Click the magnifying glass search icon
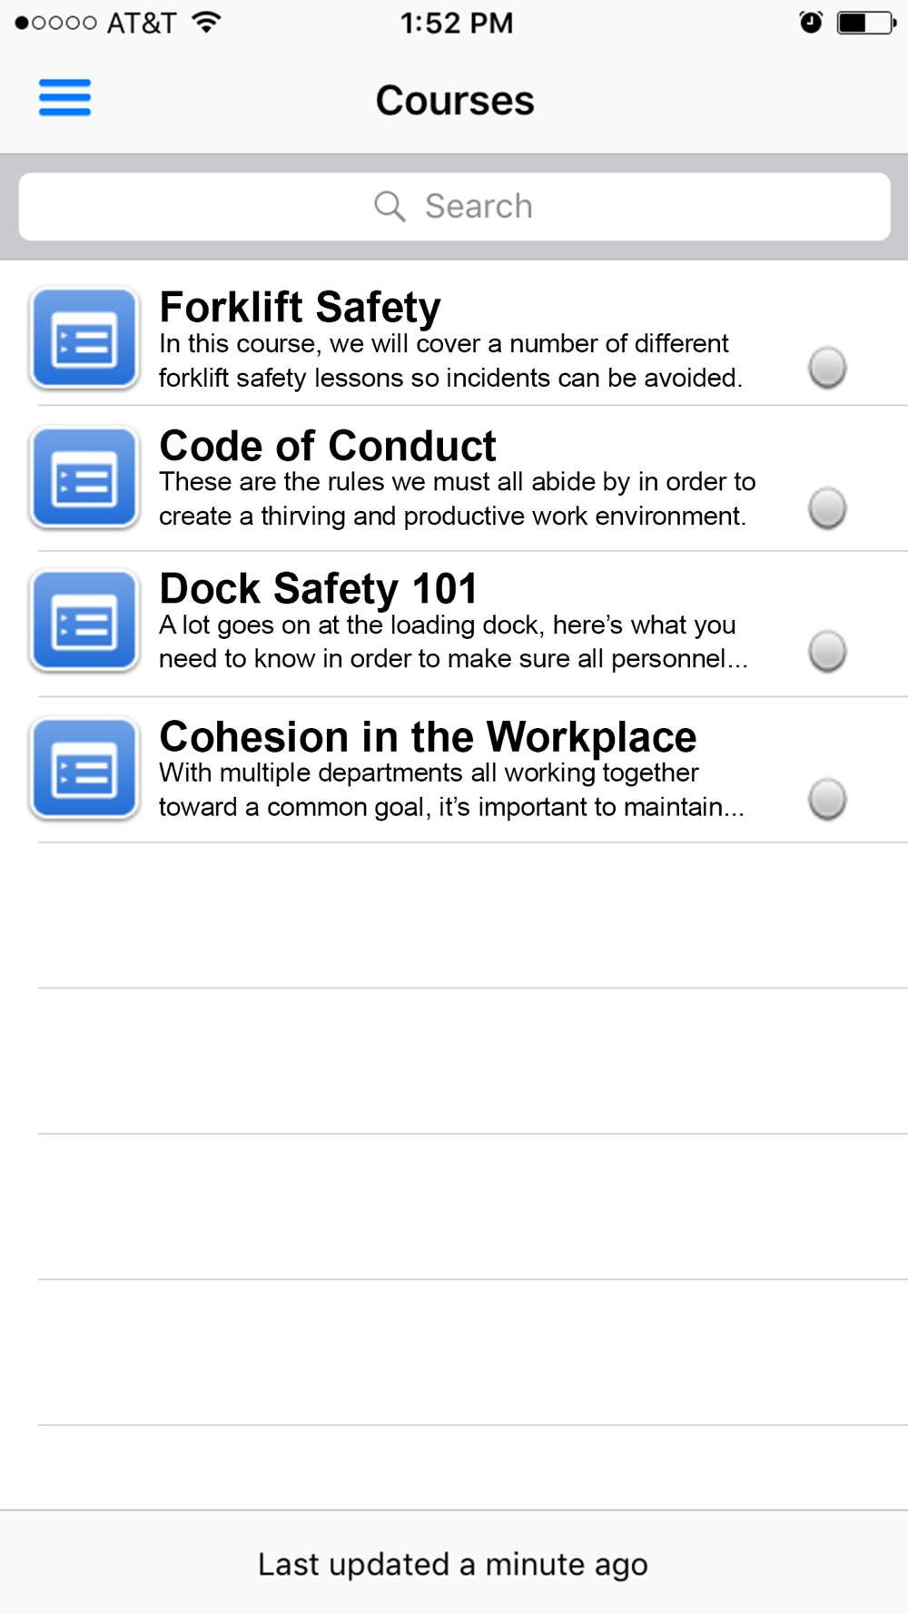Image resolution: width=908 pixels, height=1614 pixels. click(x=389, y=206)
